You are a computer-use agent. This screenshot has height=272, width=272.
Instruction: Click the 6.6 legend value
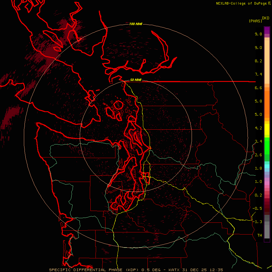(x=258, y=88)
